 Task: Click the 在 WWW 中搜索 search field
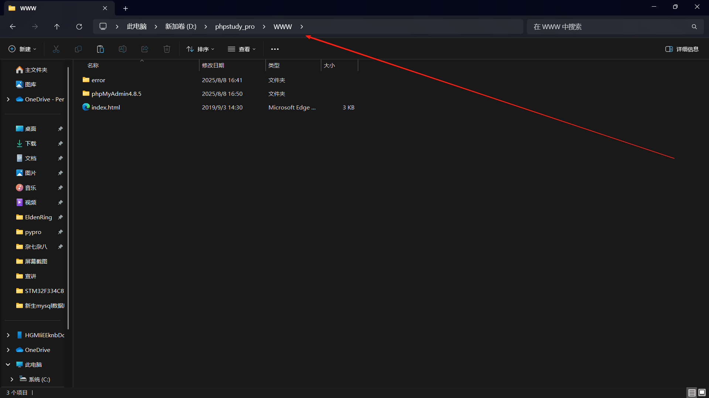tap(609, 27)
